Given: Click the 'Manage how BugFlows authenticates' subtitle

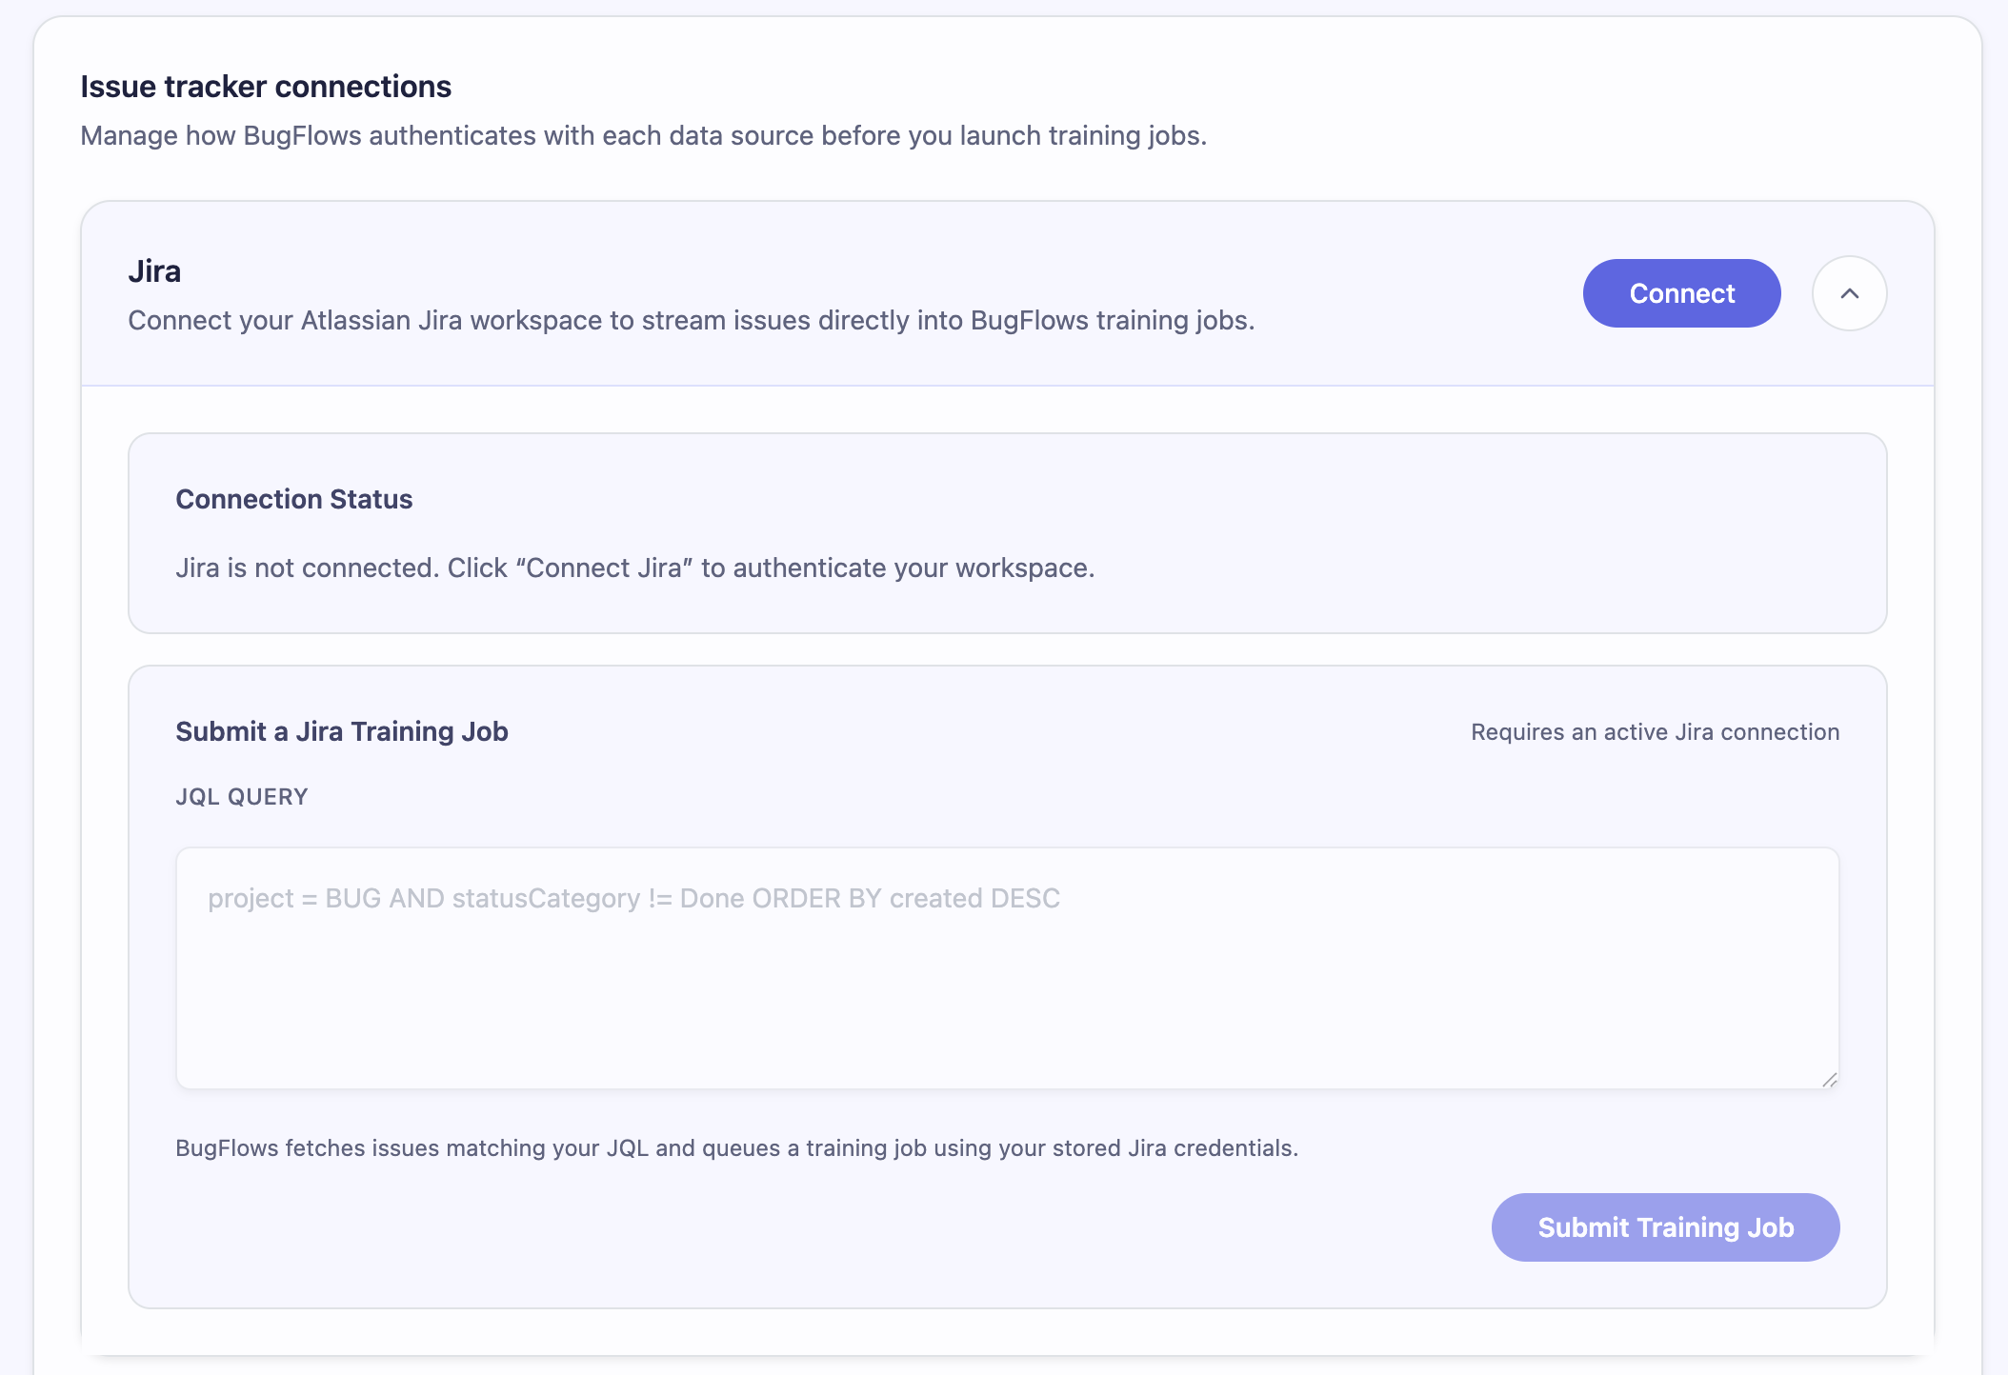Looking at the screenshot, I should (x=643, y=136).
